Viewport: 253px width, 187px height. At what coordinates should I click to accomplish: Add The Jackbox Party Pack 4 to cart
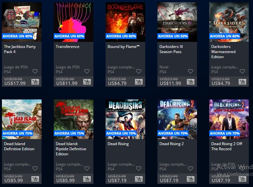tap(35, 82)
